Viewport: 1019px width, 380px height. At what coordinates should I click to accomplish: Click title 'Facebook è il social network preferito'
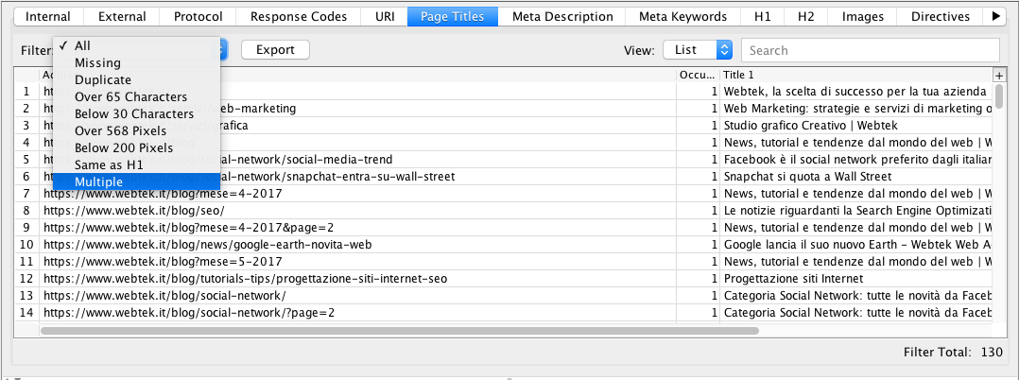(x=857, y=160)
